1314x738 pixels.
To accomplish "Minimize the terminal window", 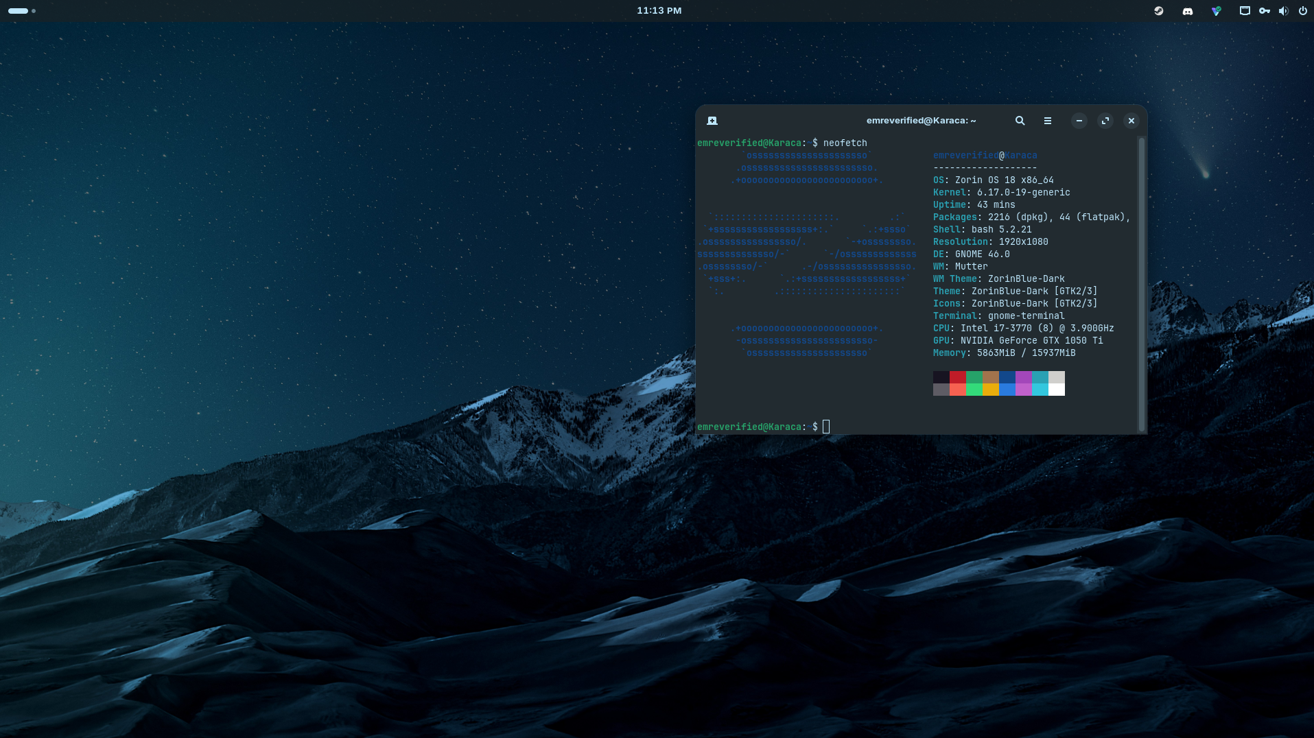I will point(1079,121).
